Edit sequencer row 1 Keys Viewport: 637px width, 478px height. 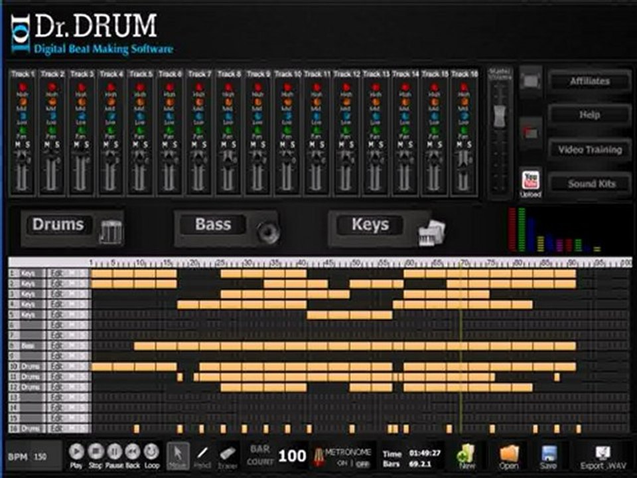point(58,273)
